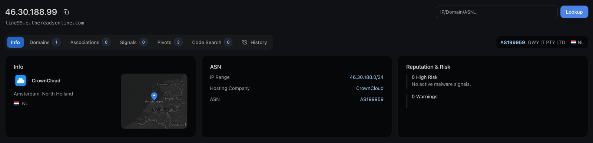
Task: Switch to the Code Search tab
Action: [212, 42]
